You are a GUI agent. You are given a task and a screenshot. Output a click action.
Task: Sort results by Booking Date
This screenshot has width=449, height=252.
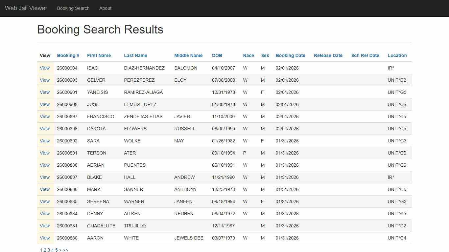pos(290,55)
